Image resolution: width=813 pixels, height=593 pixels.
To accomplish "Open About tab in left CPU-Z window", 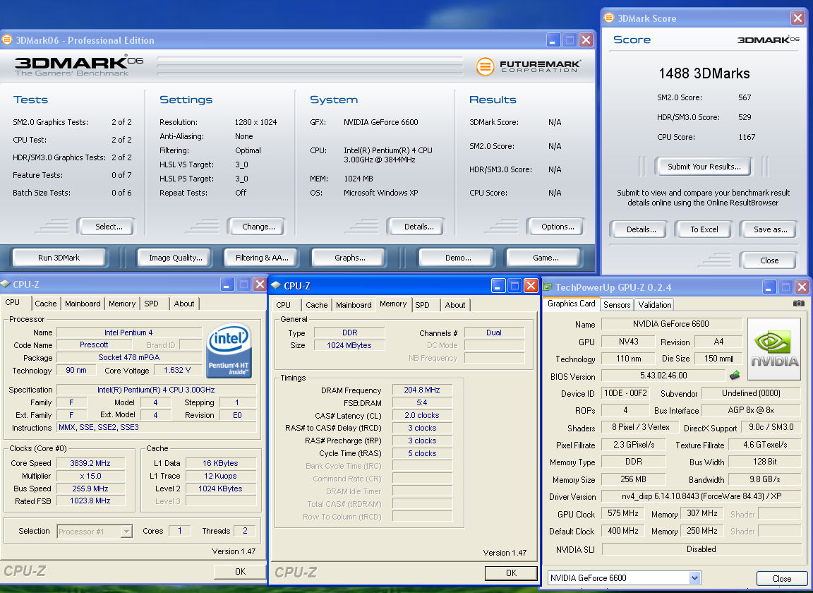I will (x=184, y=304).
